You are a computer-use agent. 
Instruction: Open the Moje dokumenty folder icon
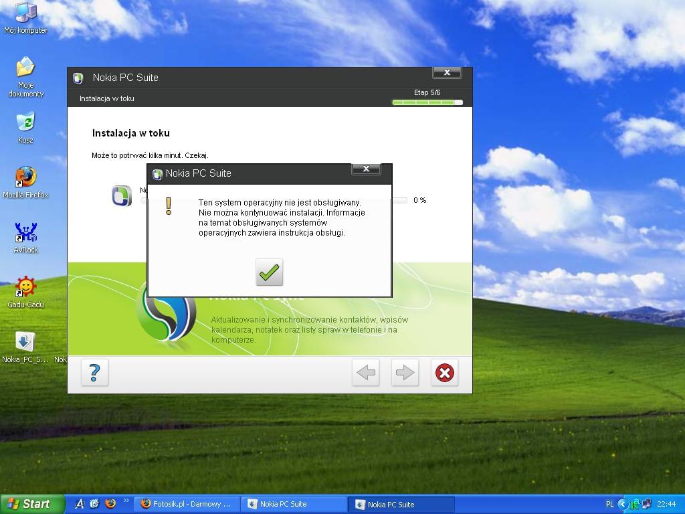click(x=25, y=77)
